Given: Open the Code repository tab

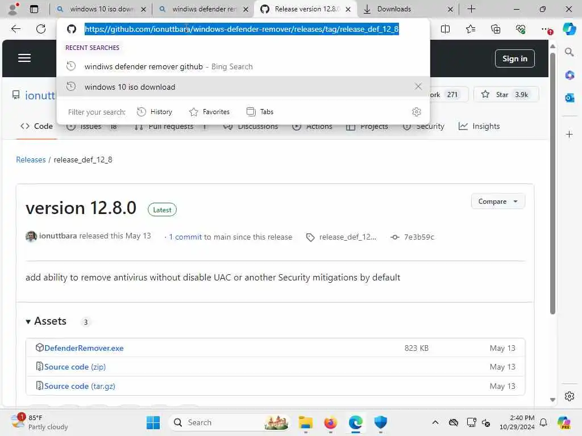Looking at the screenshot, I should click(37, 127).
